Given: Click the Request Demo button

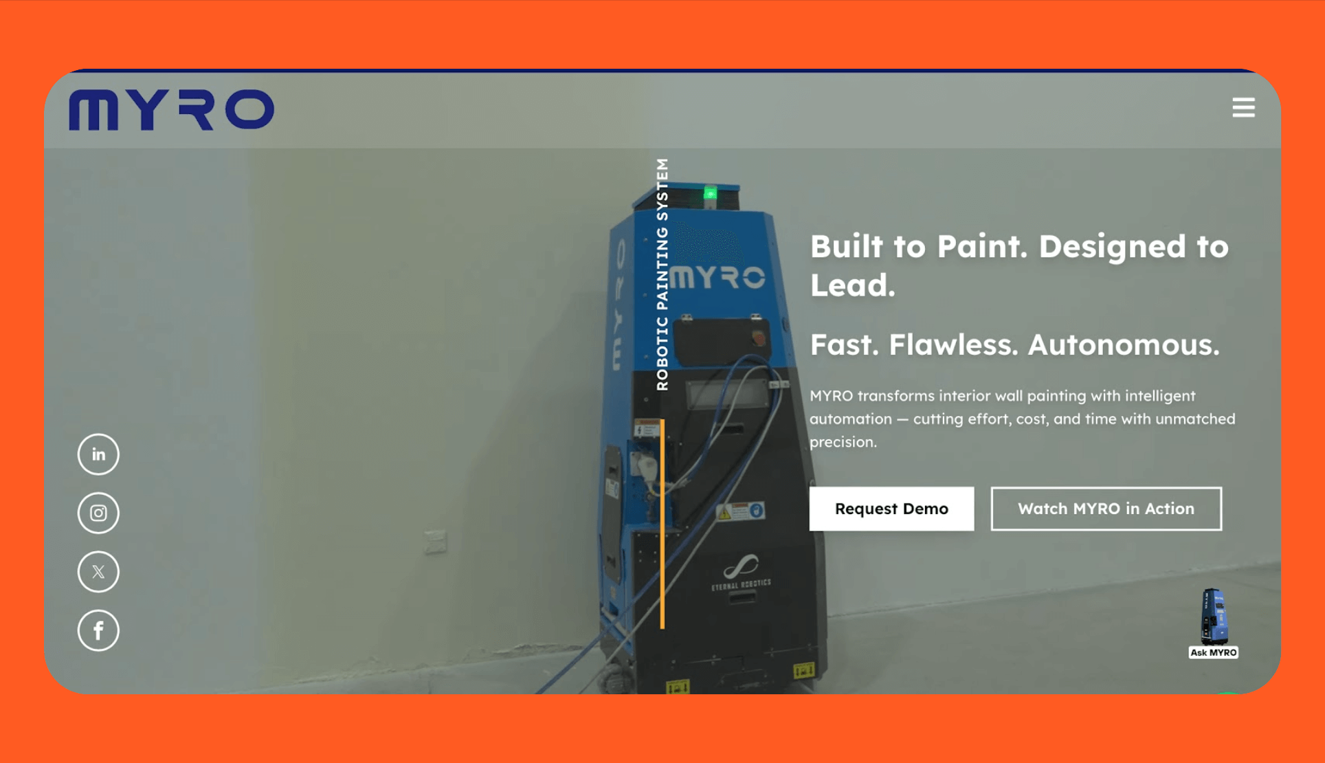Looking at the screenshot, I should tap(891, 509).
